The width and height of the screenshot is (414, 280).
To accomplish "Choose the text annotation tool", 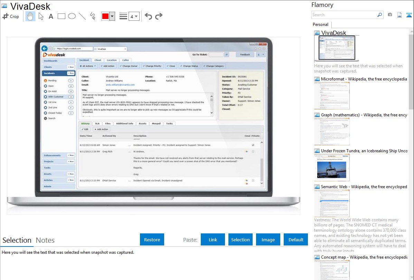I will [51, 16].
